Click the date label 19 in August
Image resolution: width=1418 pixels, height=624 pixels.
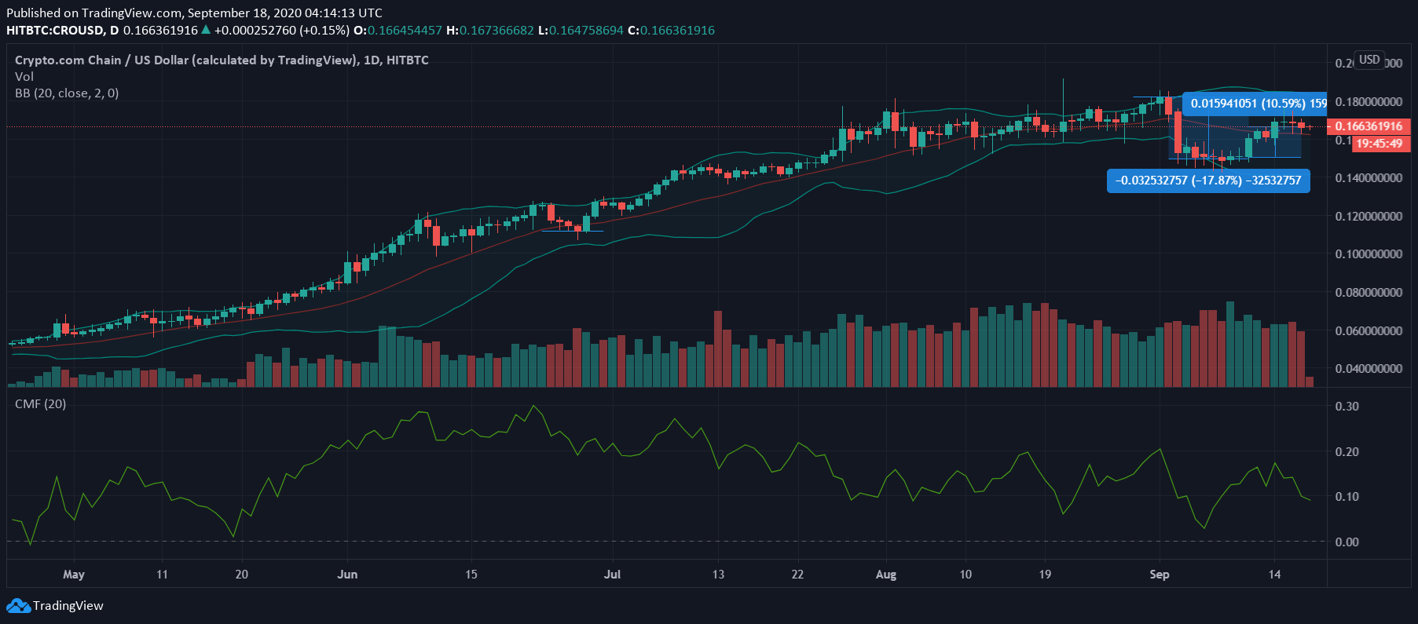pos(1045,575)
